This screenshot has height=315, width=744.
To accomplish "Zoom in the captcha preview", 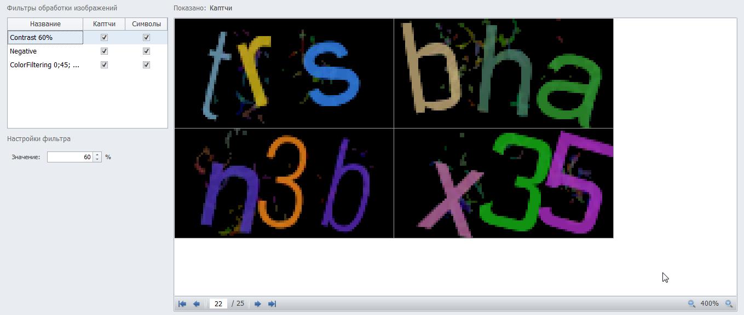I will (x=729, y=304).
